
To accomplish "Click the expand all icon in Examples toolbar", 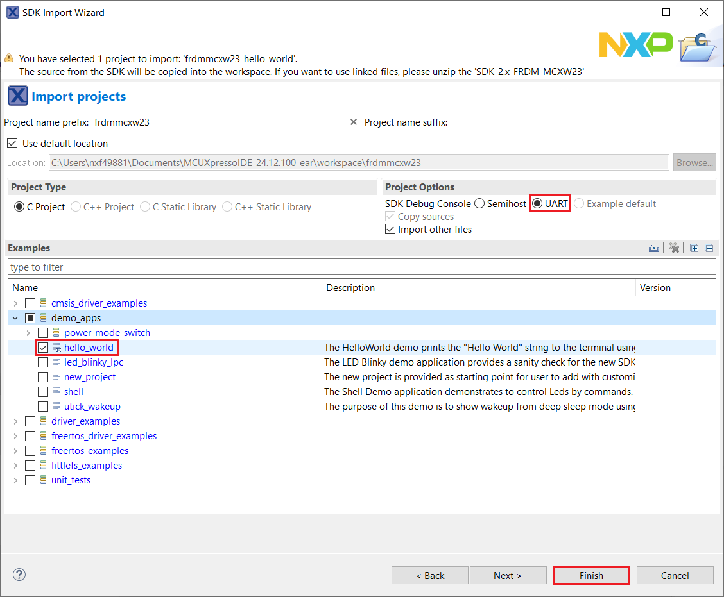I will [x=694, y=248].
